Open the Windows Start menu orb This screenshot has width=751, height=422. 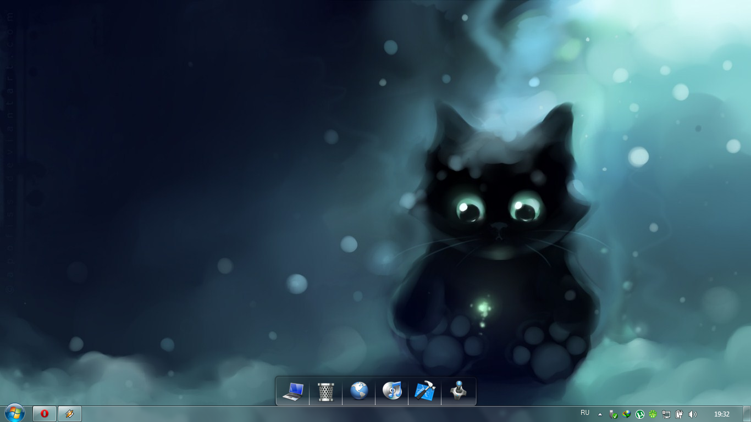click(x=15, y=413)
